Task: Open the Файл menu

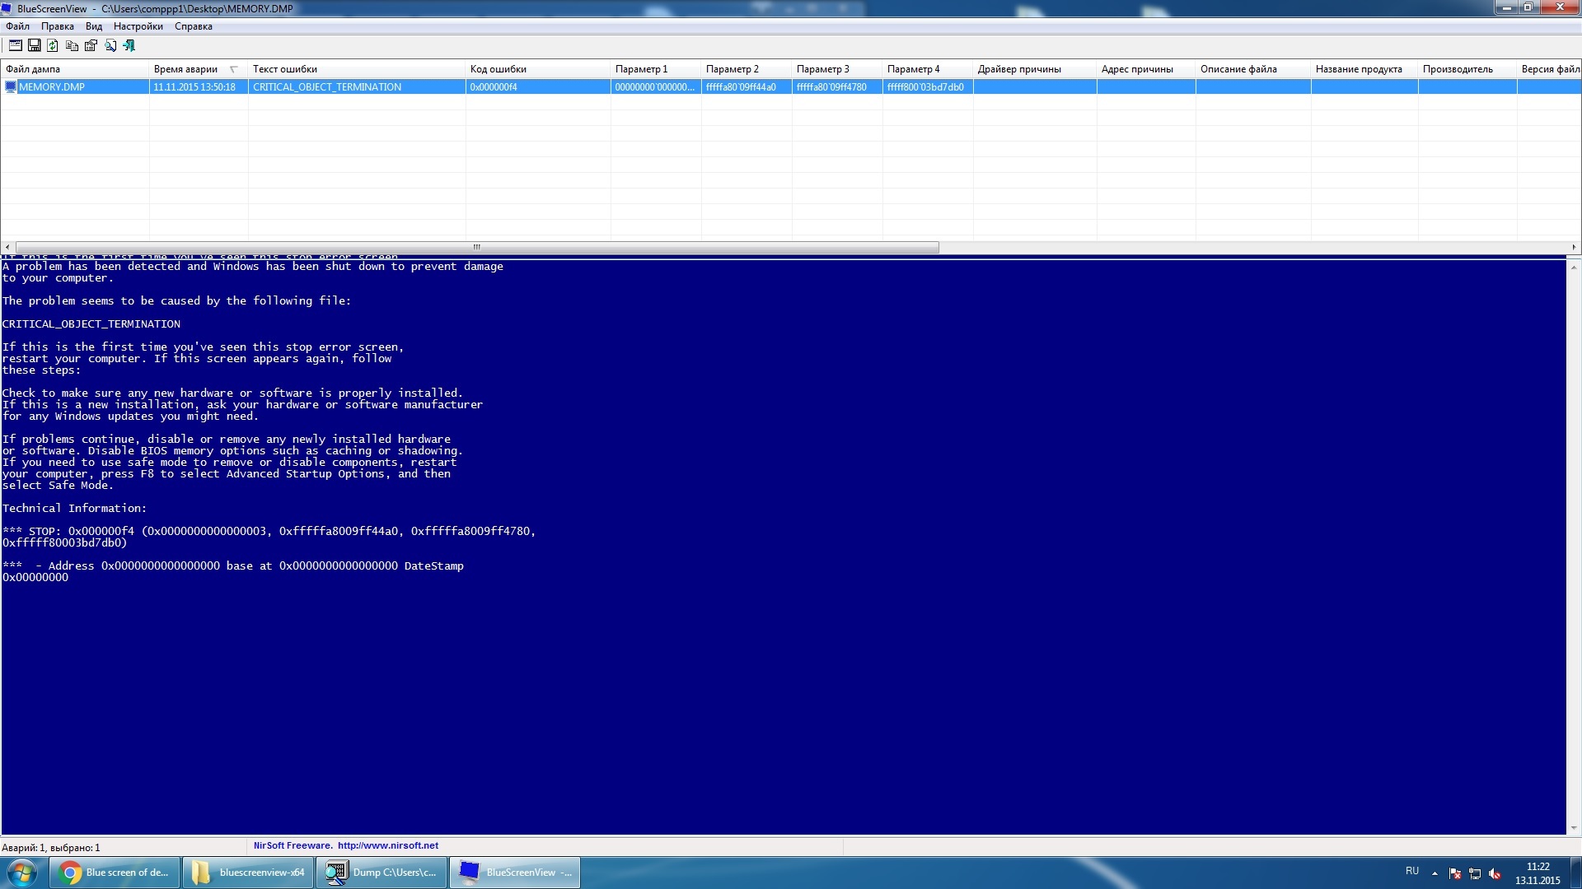Action: pos(17,26)
